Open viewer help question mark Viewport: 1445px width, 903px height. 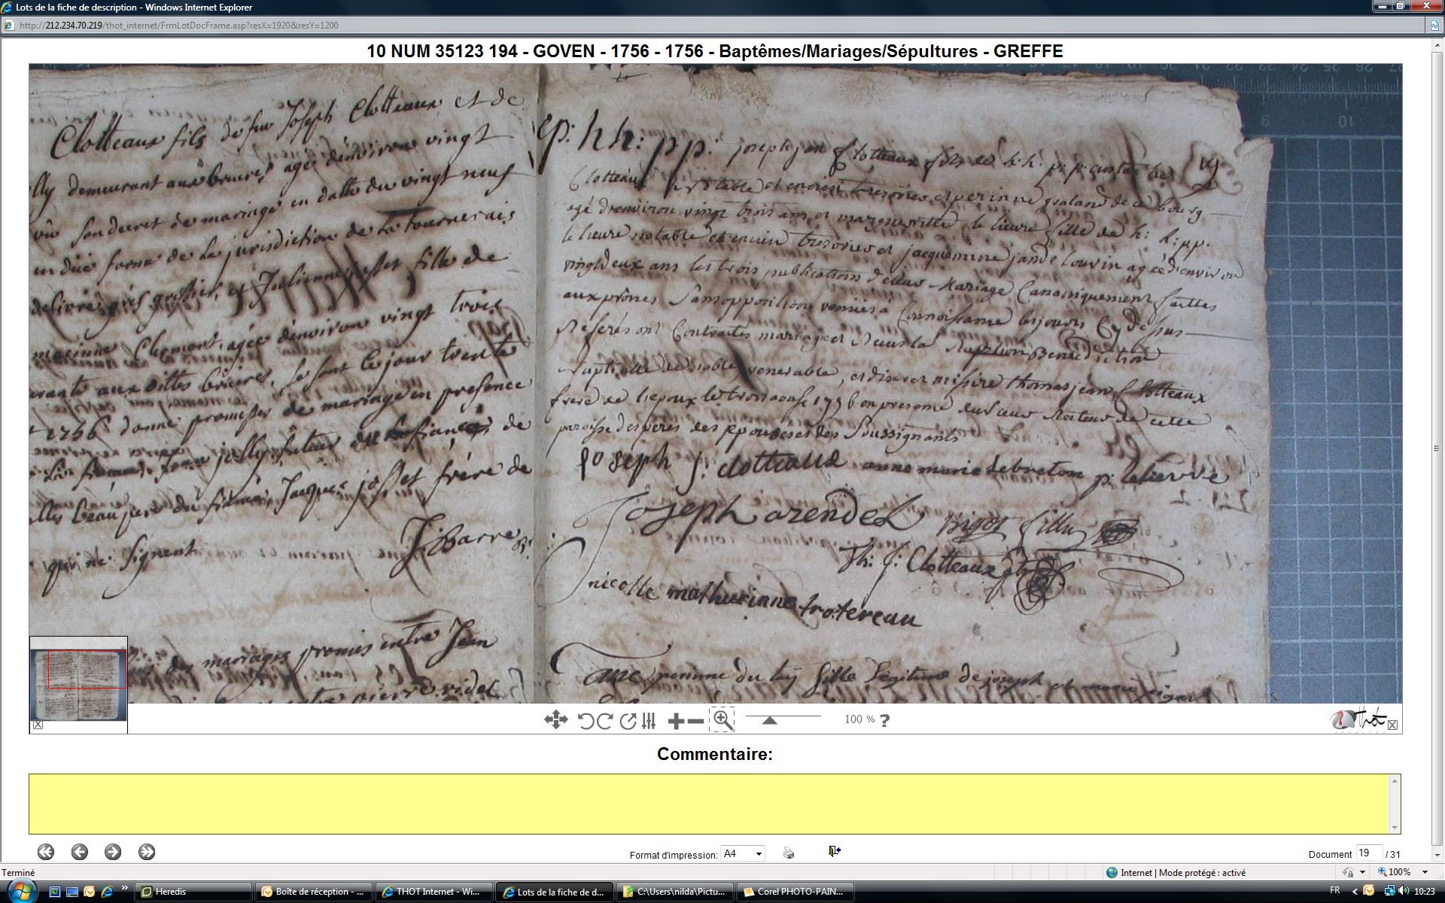click(884, 720)
